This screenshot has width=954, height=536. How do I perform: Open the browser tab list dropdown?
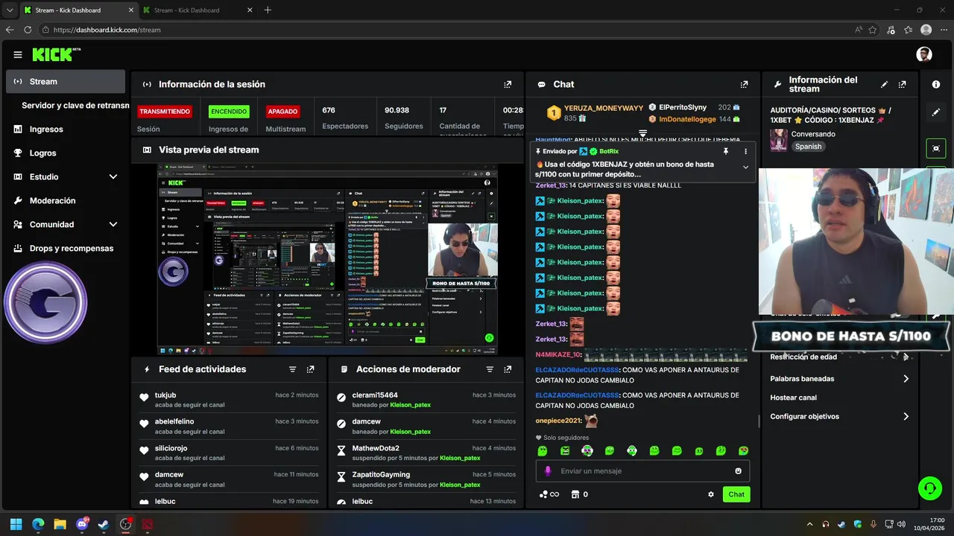click(9, 10)
